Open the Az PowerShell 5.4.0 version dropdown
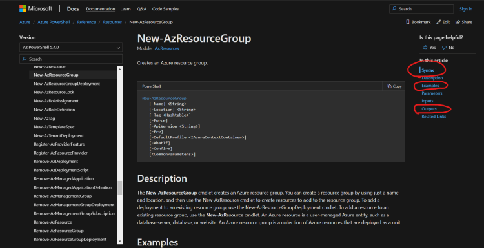This screenshot has width=484, height=248. tap(71, 48)
